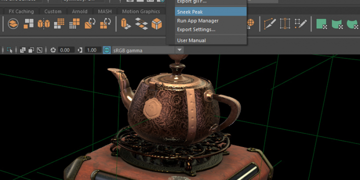Click the arrow next to sRGB gamma
This screenshot has width=360, height=180.
click(x=180, y=50)
